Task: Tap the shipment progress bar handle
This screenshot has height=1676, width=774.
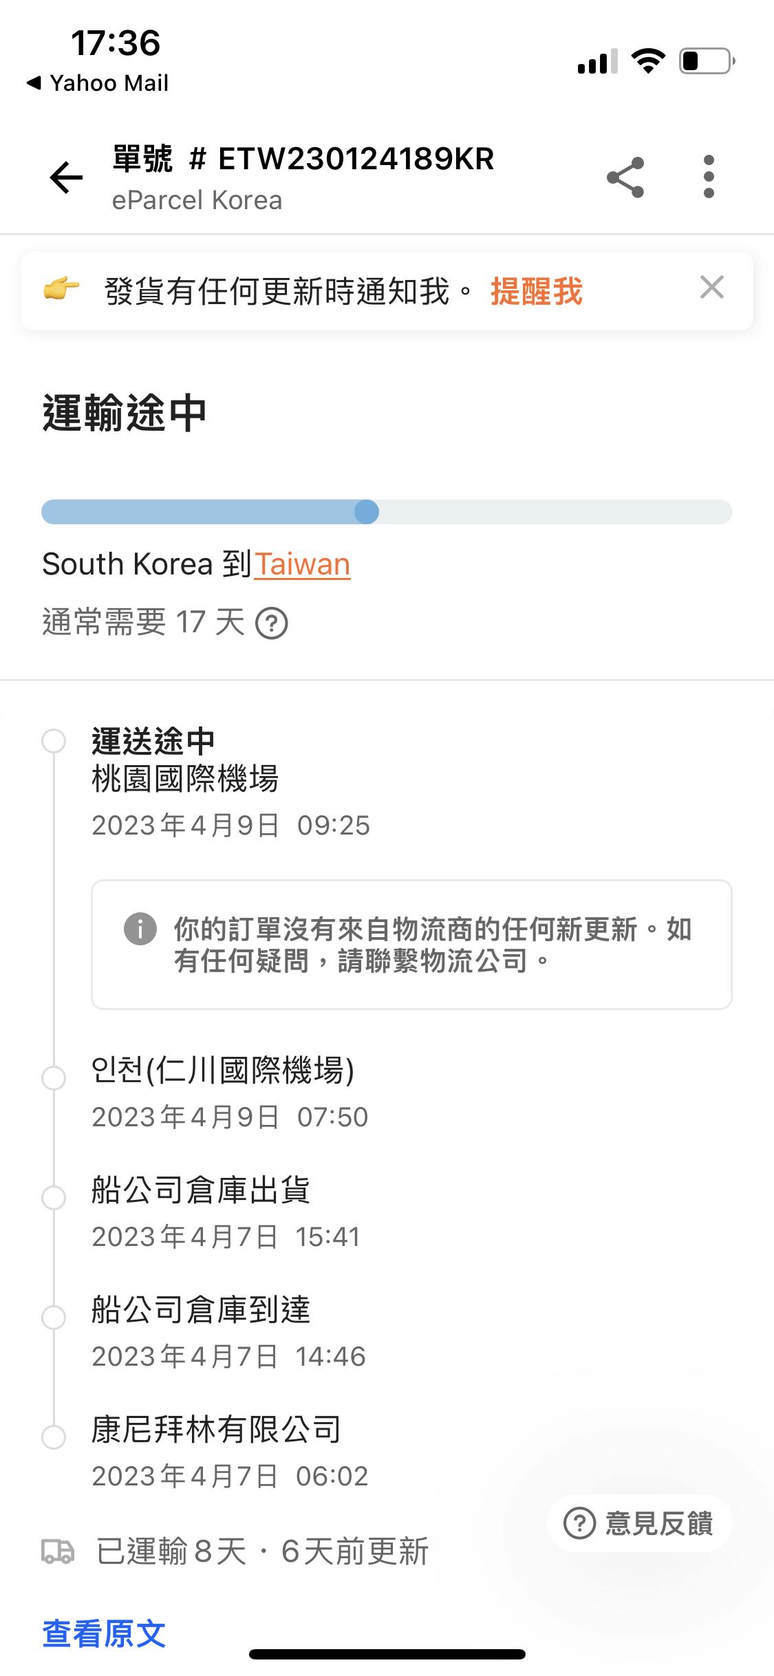Action: [x=367, y=512]
